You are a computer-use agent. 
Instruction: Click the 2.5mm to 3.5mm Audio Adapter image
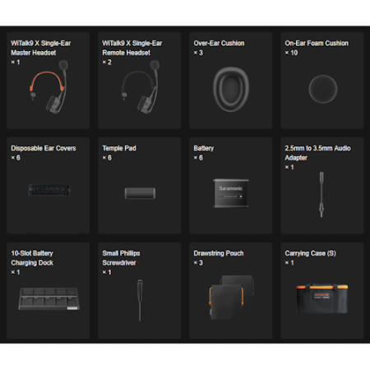pyautogui.click(x=321, y=195)
